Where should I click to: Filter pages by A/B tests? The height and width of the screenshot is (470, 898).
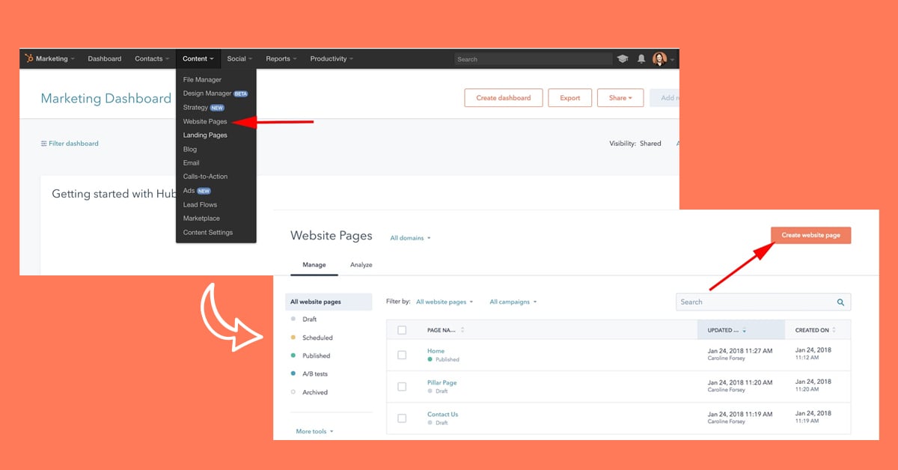point(315,374)
